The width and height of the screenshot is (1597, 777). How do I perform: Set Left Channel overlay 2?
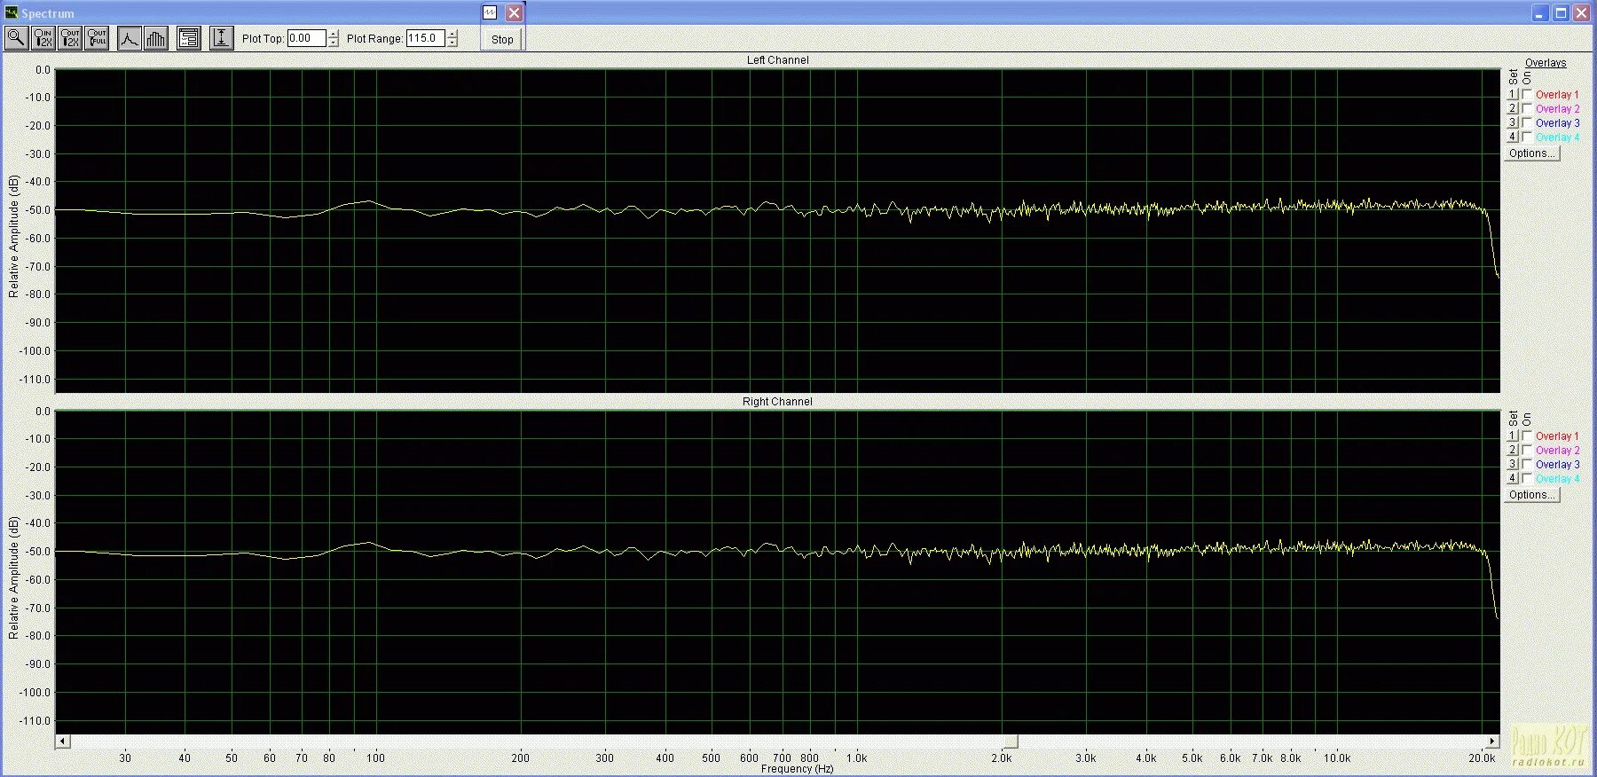pos(1513,108)
